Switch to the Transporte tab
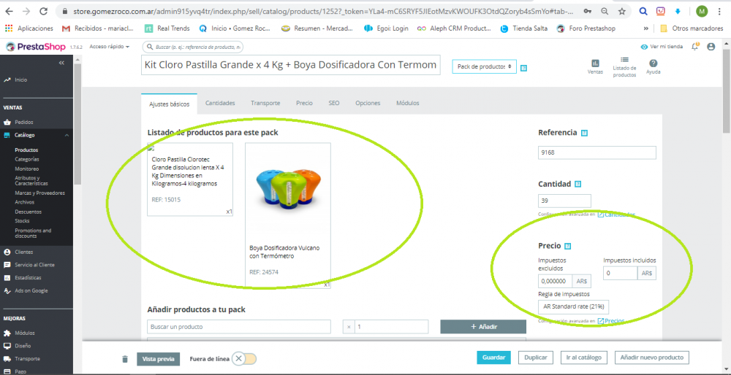The height and width of the screenshot is (375, 731). [265, 104]
